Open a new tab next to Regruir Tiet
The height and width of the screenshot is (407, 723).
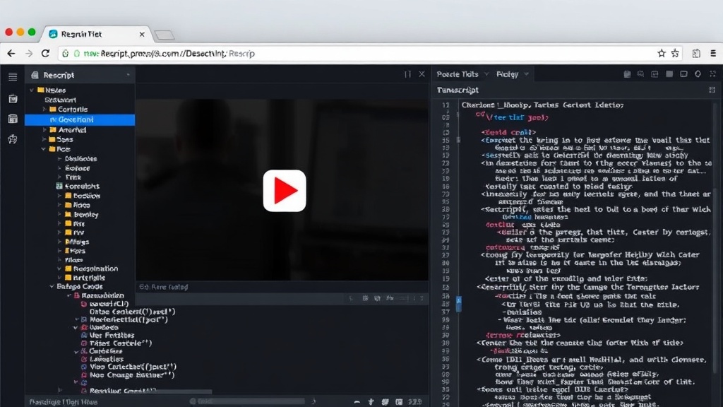(164, 35)
